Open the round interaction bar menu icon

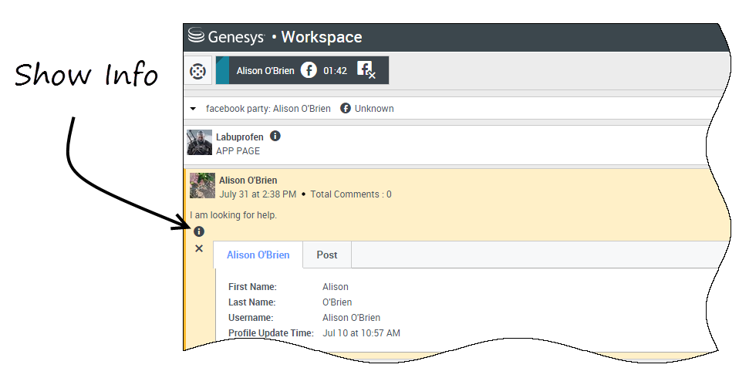[x=198, y=71]
